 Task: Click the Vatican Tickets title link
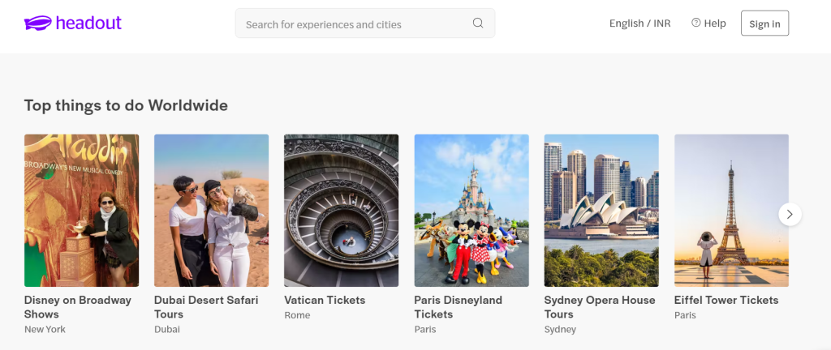pyautogui.click(x=325, y=300)
